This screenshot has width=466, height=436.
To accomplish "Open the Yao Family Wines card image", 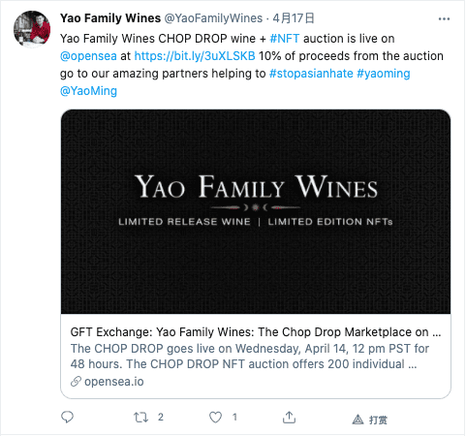I will click(x=256, y=211).
